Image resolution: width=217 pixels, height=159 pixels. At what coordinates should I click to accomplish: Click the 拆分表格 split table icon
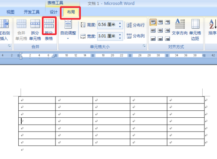49,23
